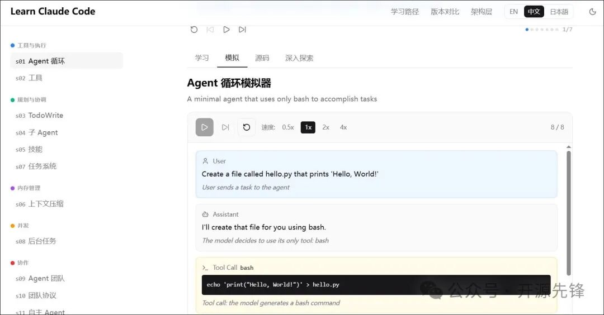Open 版本对比 in top navigation
The width and height of the screenshot is (604, 315).
point(445,12)
